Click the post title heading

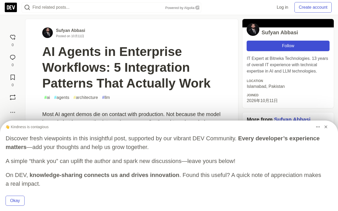[127, 68]
